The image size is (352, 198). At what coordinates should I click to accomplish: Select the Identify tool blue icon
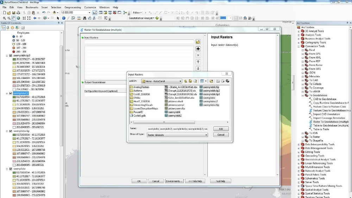tap(63, 18)
